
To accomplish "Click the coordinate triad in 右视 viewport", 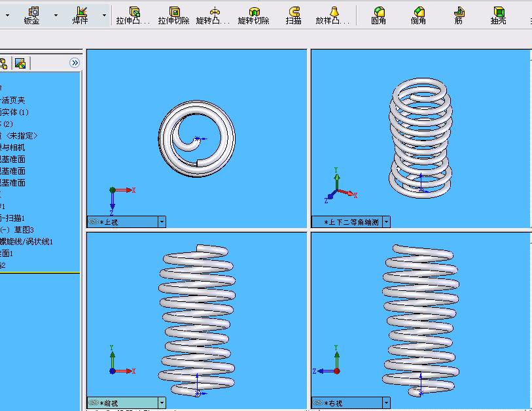I will [x=326, y=360].
